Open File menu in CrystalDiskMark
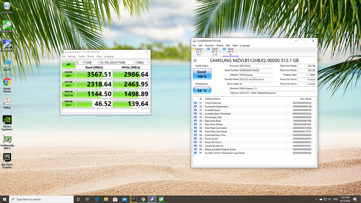Viewport: 361px width, 203px height. click(x=63, y=56)
